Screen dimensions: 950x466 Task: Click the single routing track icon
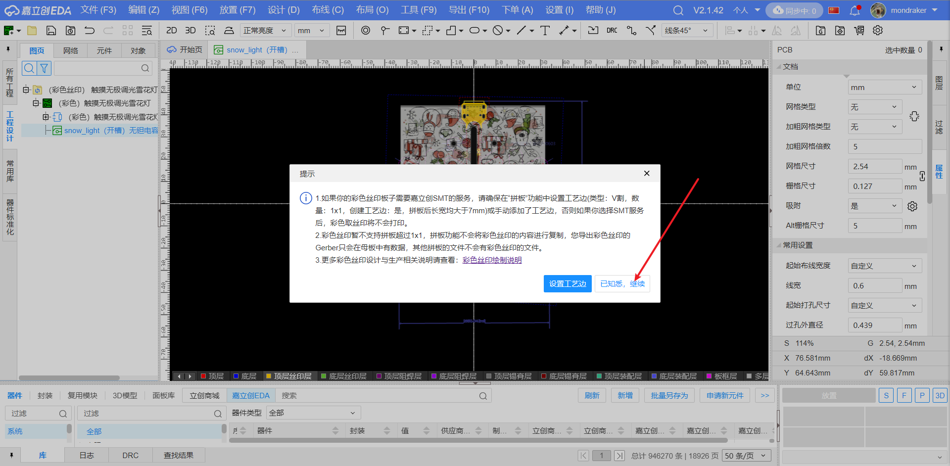pyautogui.click(x=631, y=31)
